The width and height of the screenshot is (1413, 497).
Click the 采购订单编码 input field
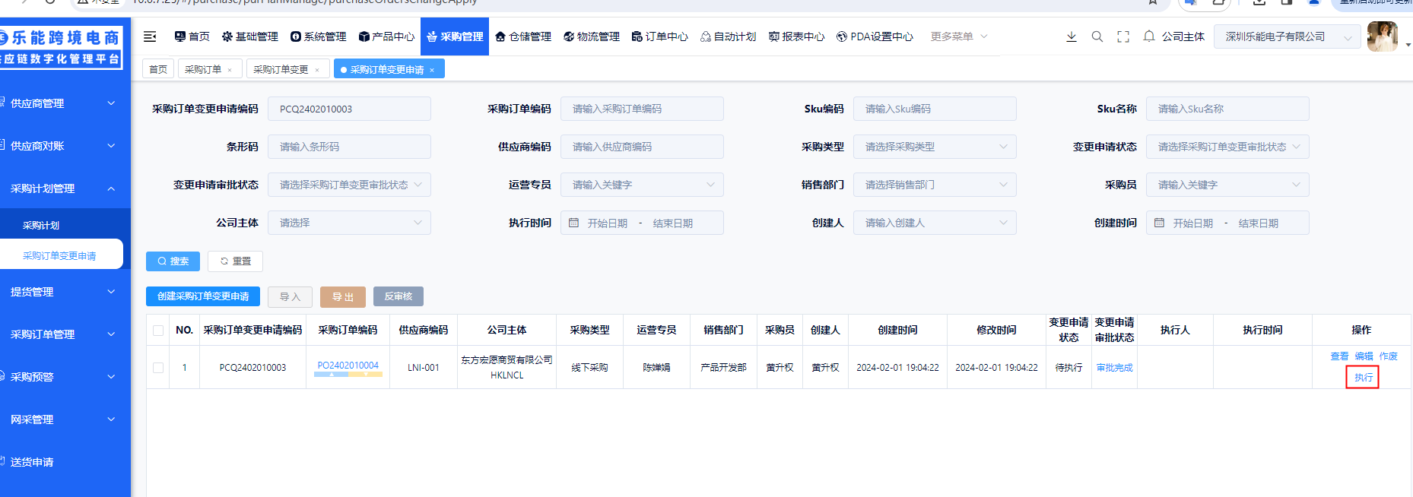click(642, 109)
